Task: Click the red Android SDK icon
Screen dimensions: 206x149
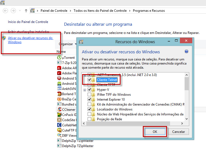Action: pyautogui.click(x=59, y=78)
